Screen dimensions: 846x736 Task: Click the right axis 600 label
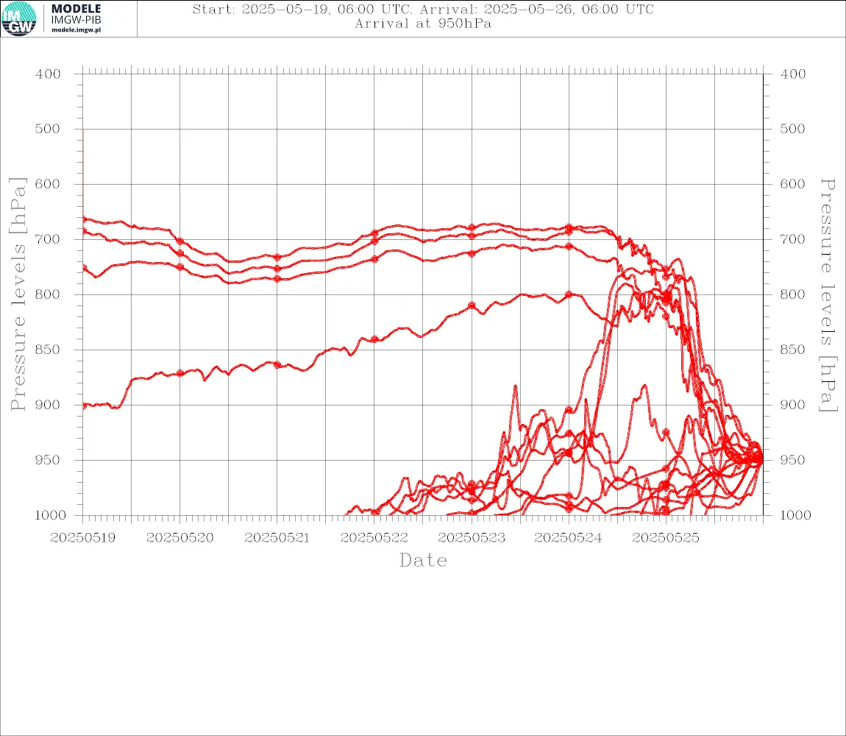792,184
